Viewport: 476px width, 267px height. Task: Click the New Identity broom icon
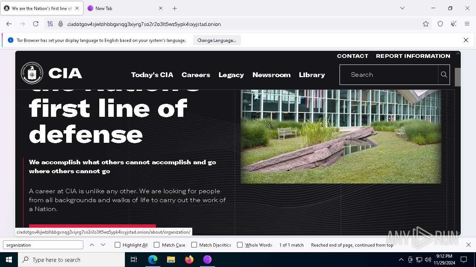coord(454,24)
